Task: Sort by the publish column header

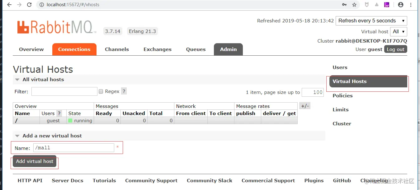Action: click(246, 114)
